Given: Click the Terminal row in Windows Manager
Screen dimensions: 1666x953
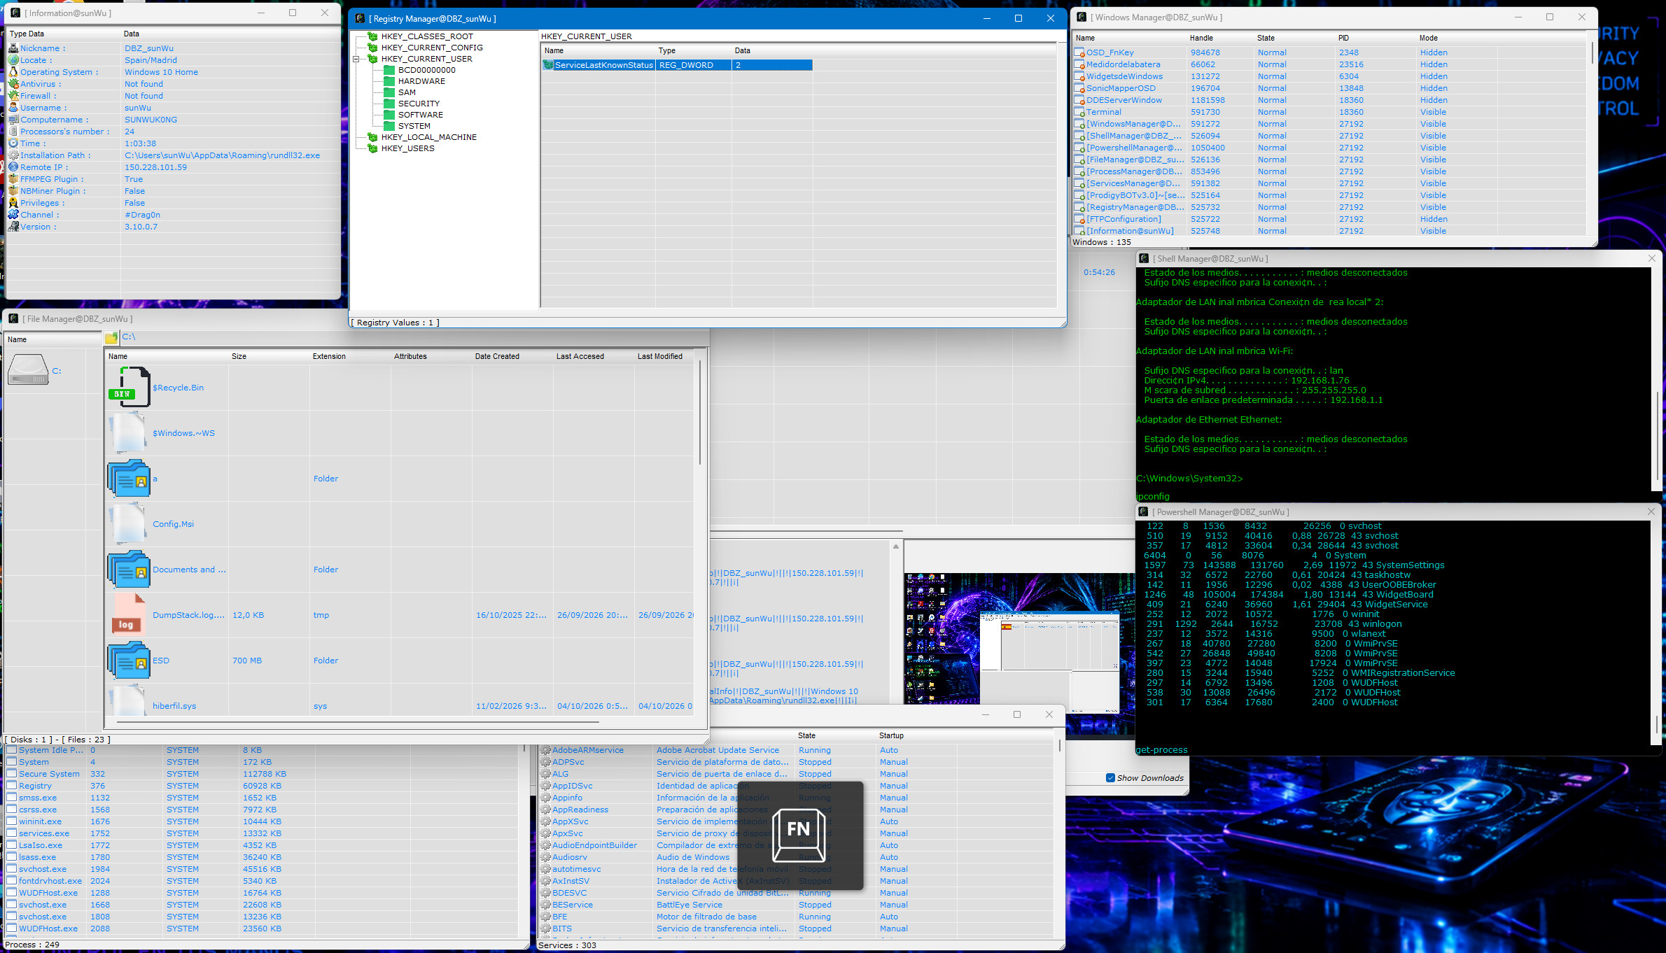Looking at the screenshot, I should click(1330, 112).
